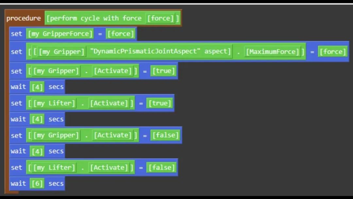Click the 'set' keyword on the GripperForce line
353x199 pixels.
coord(16,34)
